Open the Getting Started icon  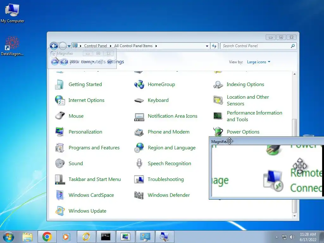59,84
